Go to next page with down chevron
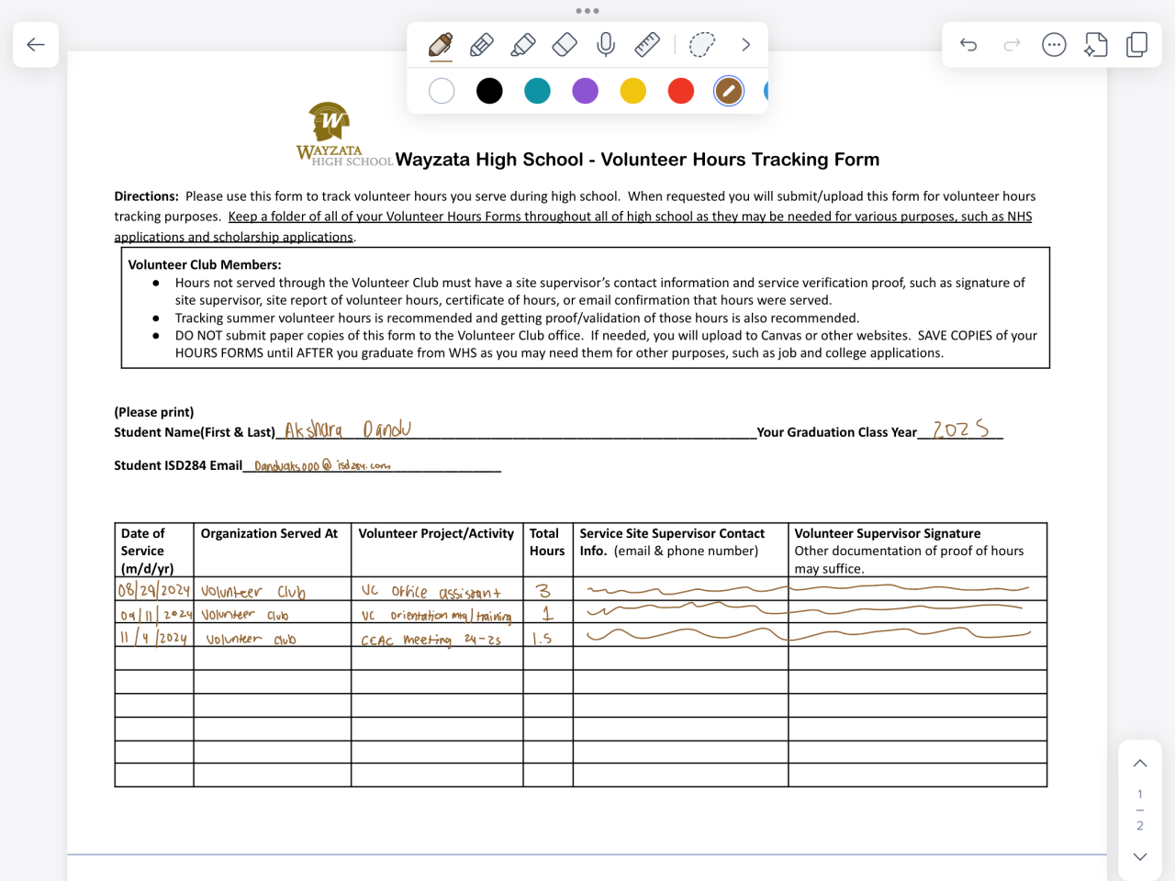Image resolution: width=1175 pixels, height=881 pixels. (1140, 857)
